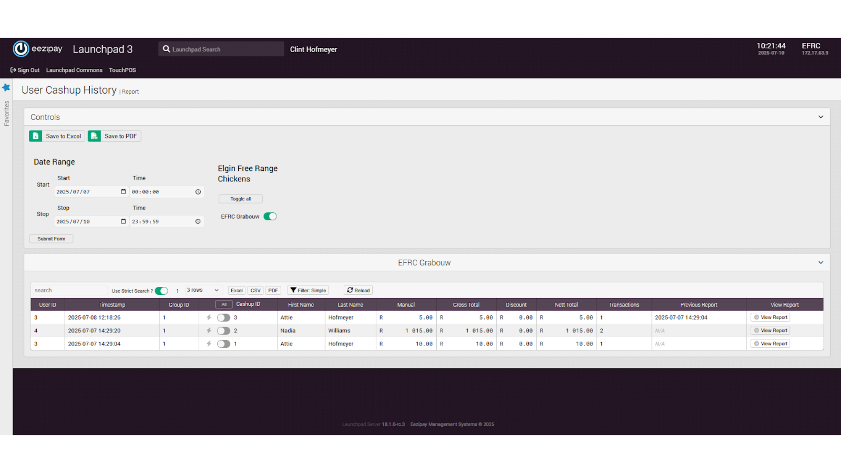This screenshot has width=841, height=473.
Task: Toggle Use Strict Search switch
Action: (x=162, y=291)
